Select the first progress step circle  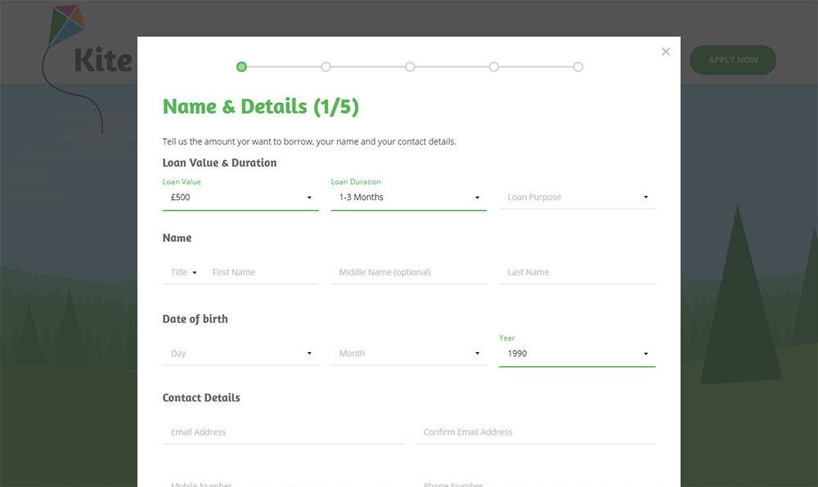pyautogui.click(x=241, y=67)
